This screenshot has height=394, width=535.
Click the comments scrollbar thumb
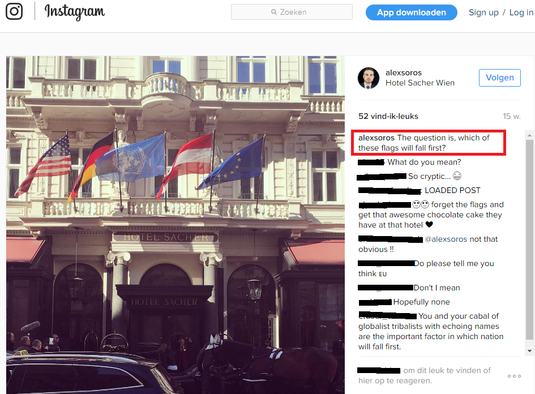click(529, 239)
